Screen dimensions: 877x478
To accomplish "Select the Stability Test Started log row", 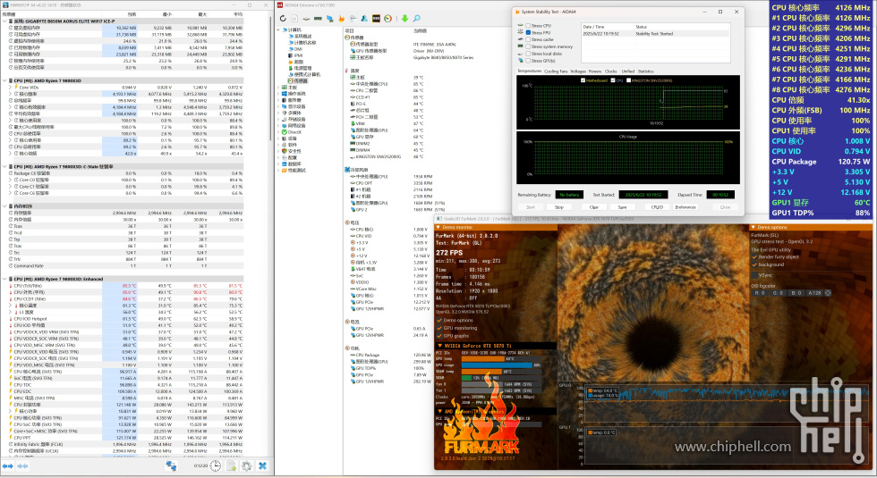I will pos(656,34).
